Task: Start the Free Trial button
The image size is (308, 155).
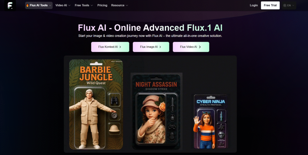Action: (x=270, y=5)
